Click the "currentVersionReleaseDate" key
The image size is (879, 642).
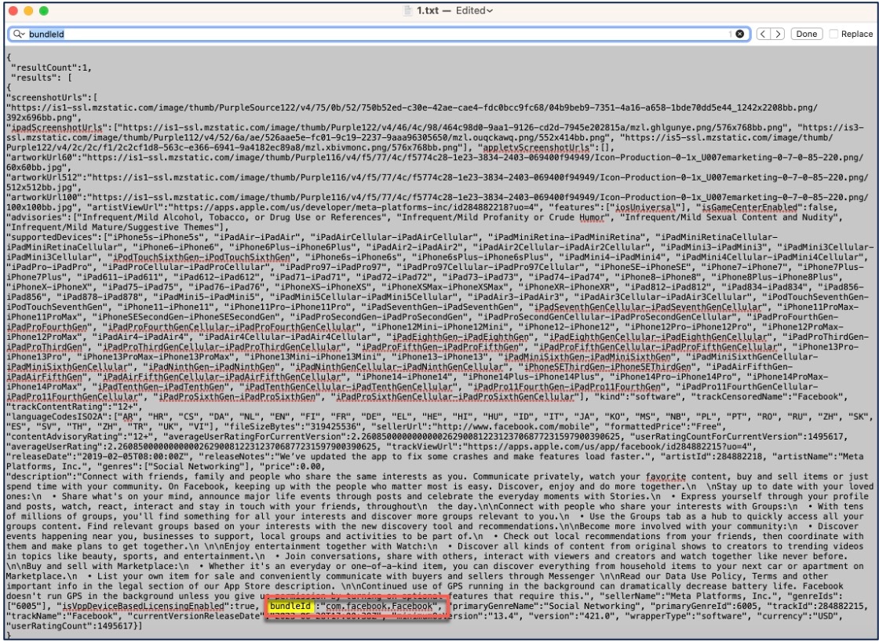tap(196, 616)
